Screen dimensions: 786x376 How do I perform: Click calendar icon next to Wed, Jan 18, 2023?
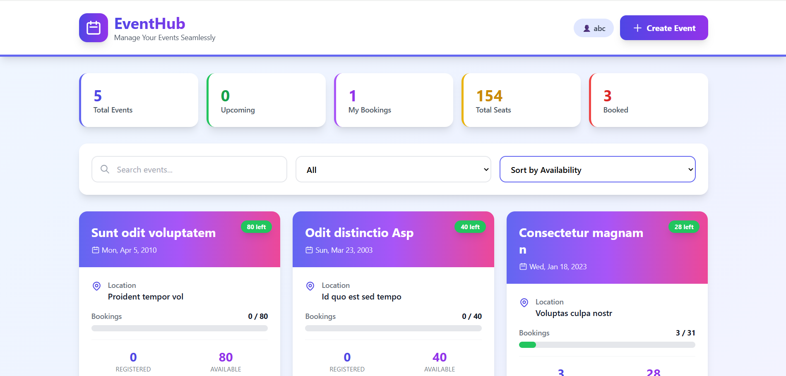coord(523,266)
